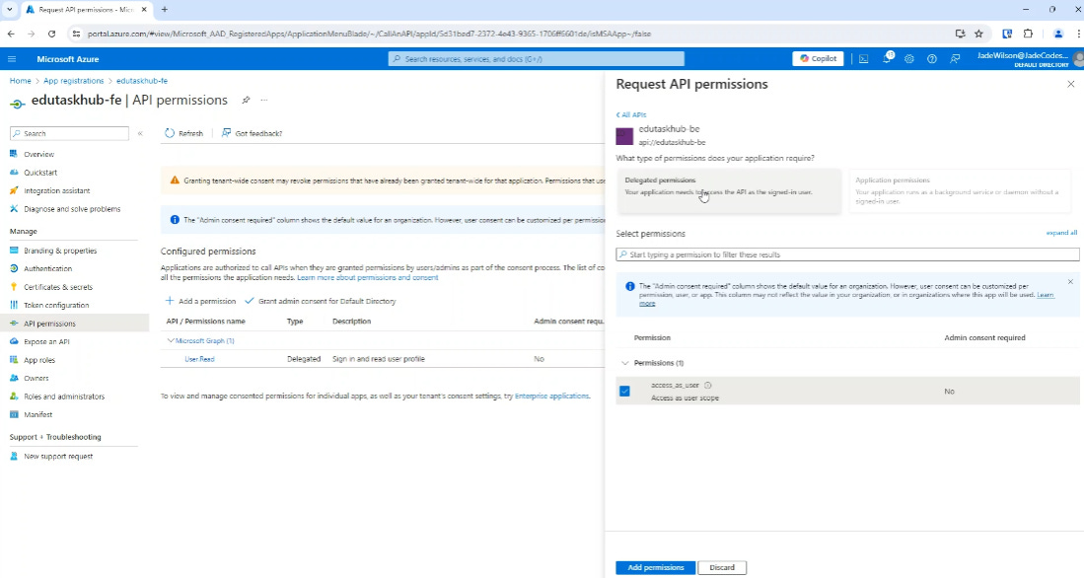Click the permission filter input field
The width and height of the screenshot is (1084, 578).
point(847,254)
